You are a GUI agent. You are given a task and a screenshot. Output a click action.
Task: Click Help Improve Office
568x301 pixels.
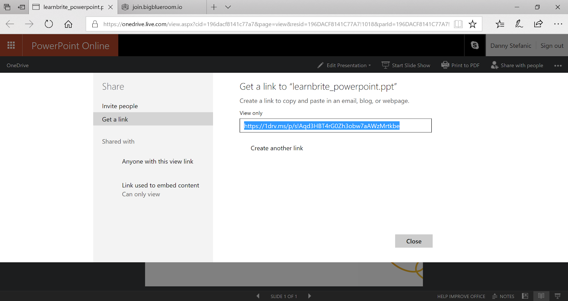point(461,296)
